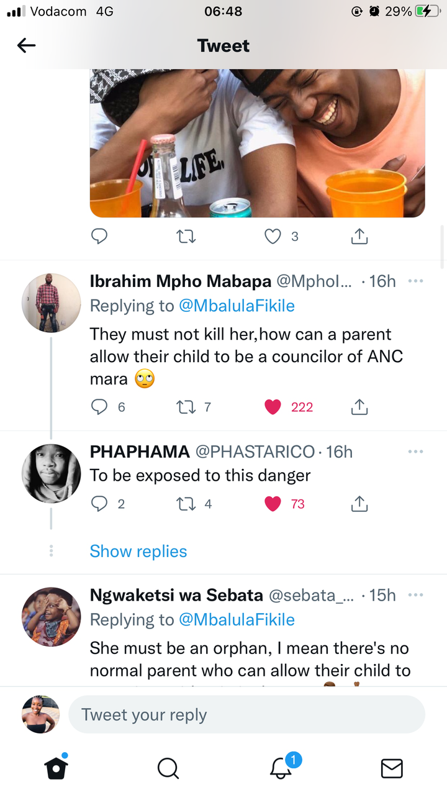Share the tweet with the photo
The image size is (447, 795).
pyautogui.click(x=359, y=236)
